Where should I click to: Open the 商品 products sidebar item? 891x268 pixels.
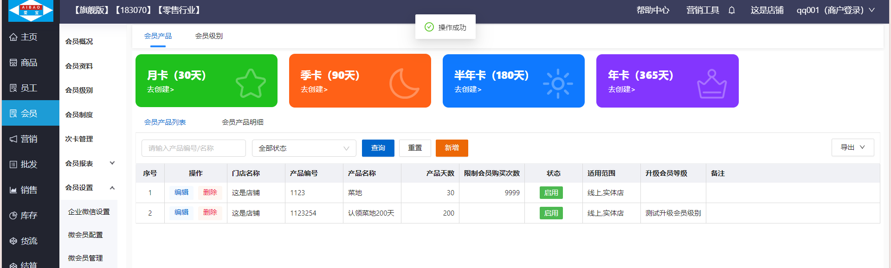click(x=23, y=63)
